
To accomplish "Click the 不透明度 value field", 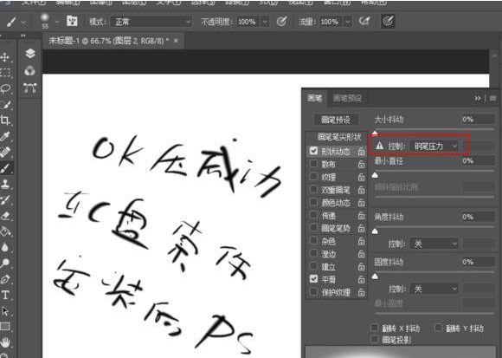I will (248, 22).
